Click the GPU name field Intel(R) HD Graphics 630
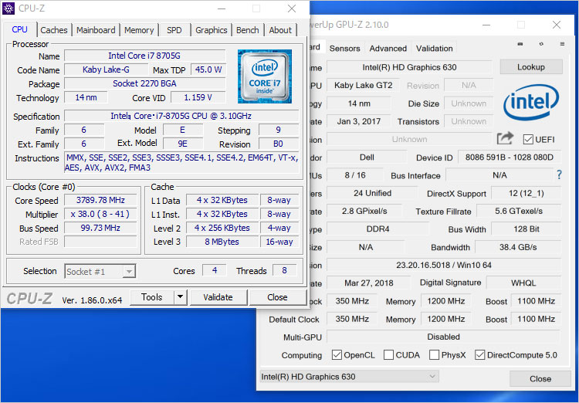The height and width of the screenshot is (403, 579). pos(409,67)
